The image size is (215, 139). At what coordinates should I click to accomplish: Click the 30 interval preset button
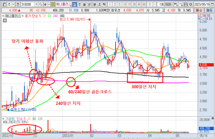click(134, 5)
